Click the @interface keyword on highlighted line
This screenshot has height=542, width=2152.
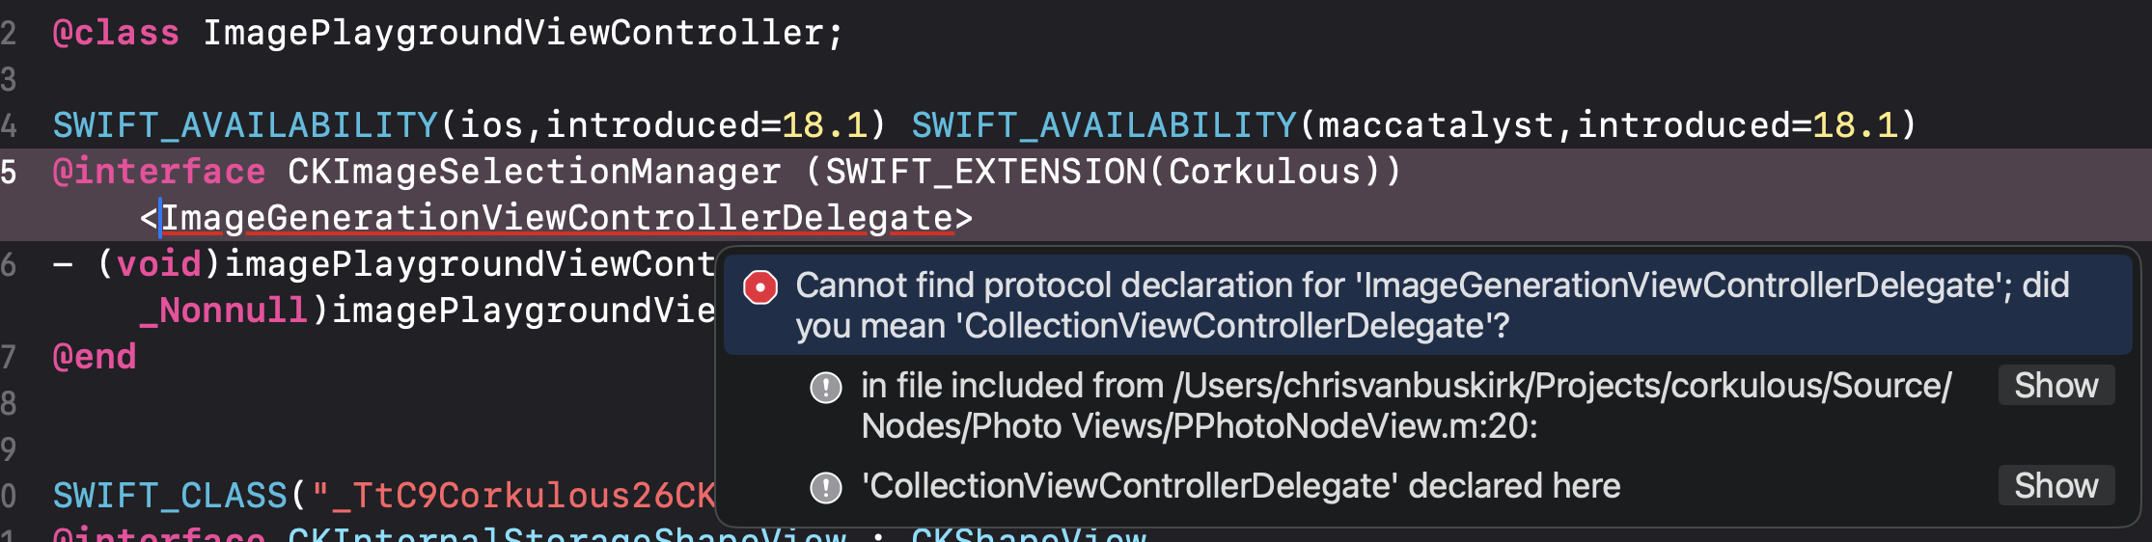[159, 172]
